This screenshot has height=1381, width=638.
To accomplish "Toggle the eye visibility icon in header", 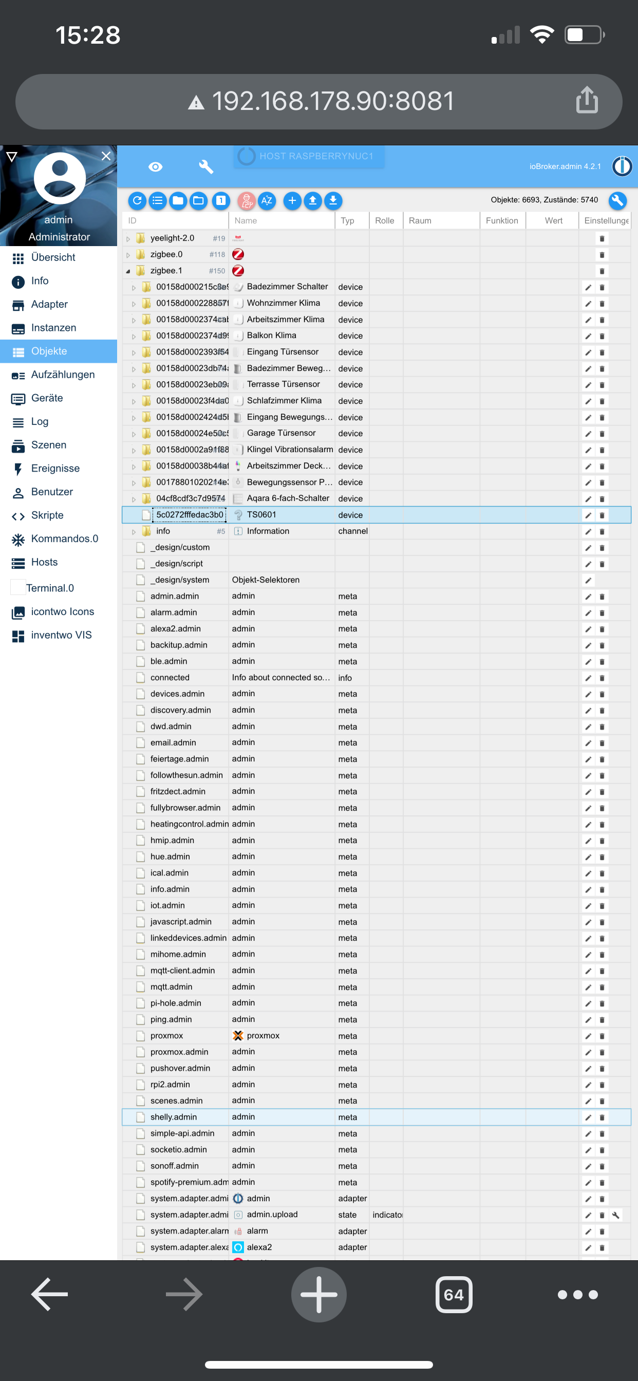I will click(156, 167).
